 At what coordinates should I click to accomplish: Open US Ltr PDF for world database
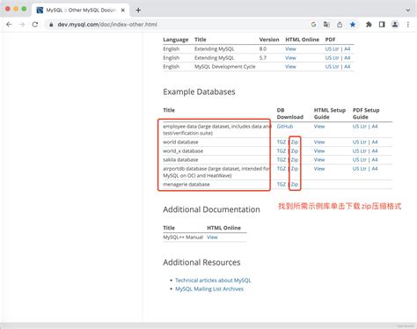coord(360,142)
